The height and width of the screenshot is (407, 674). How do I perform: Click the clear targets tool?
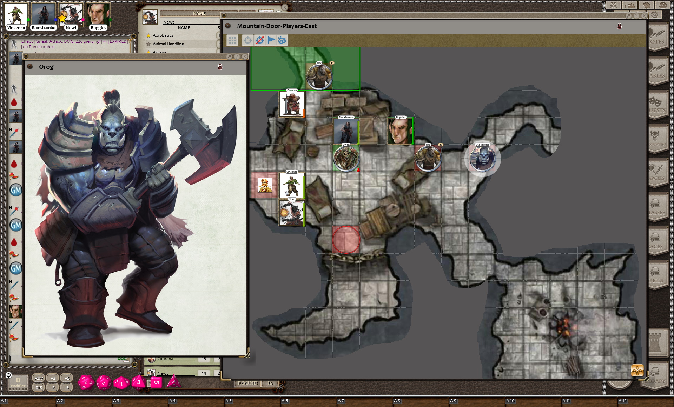tap(259, 40)
